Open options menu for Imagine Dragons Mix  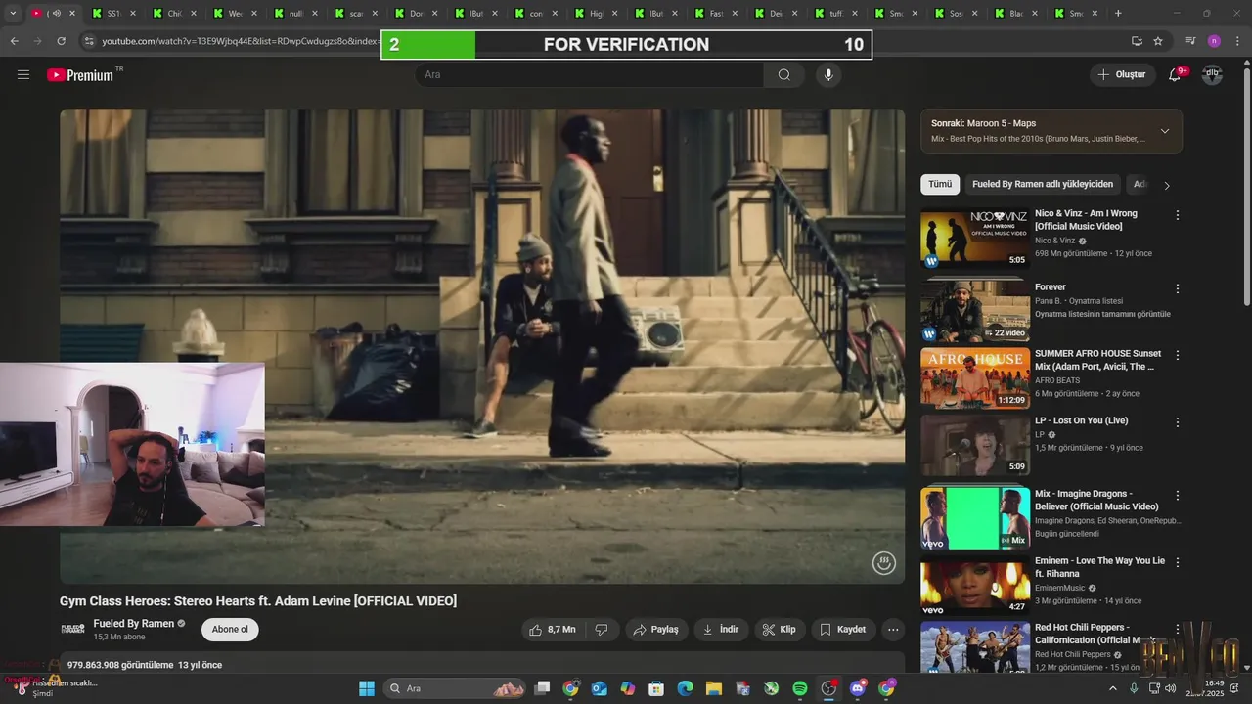click(x=1178, y=496)
